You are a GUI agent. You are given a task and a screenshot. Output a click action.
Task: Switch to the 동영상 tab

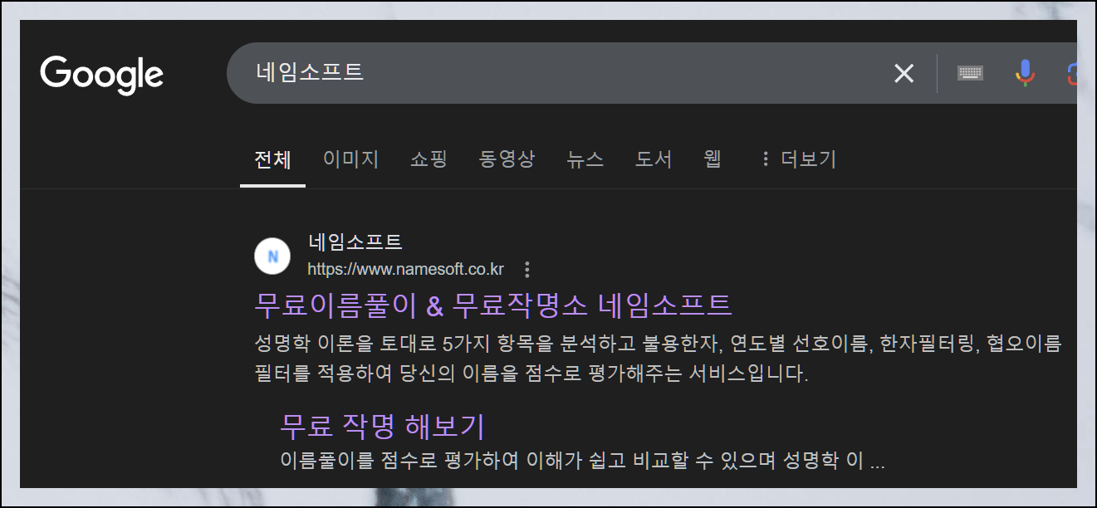[507, 159]
